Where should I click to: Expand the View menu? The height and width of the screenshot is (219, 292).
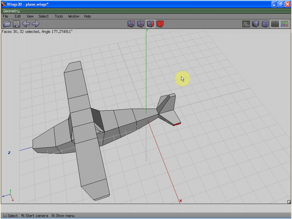coord(30,16)
